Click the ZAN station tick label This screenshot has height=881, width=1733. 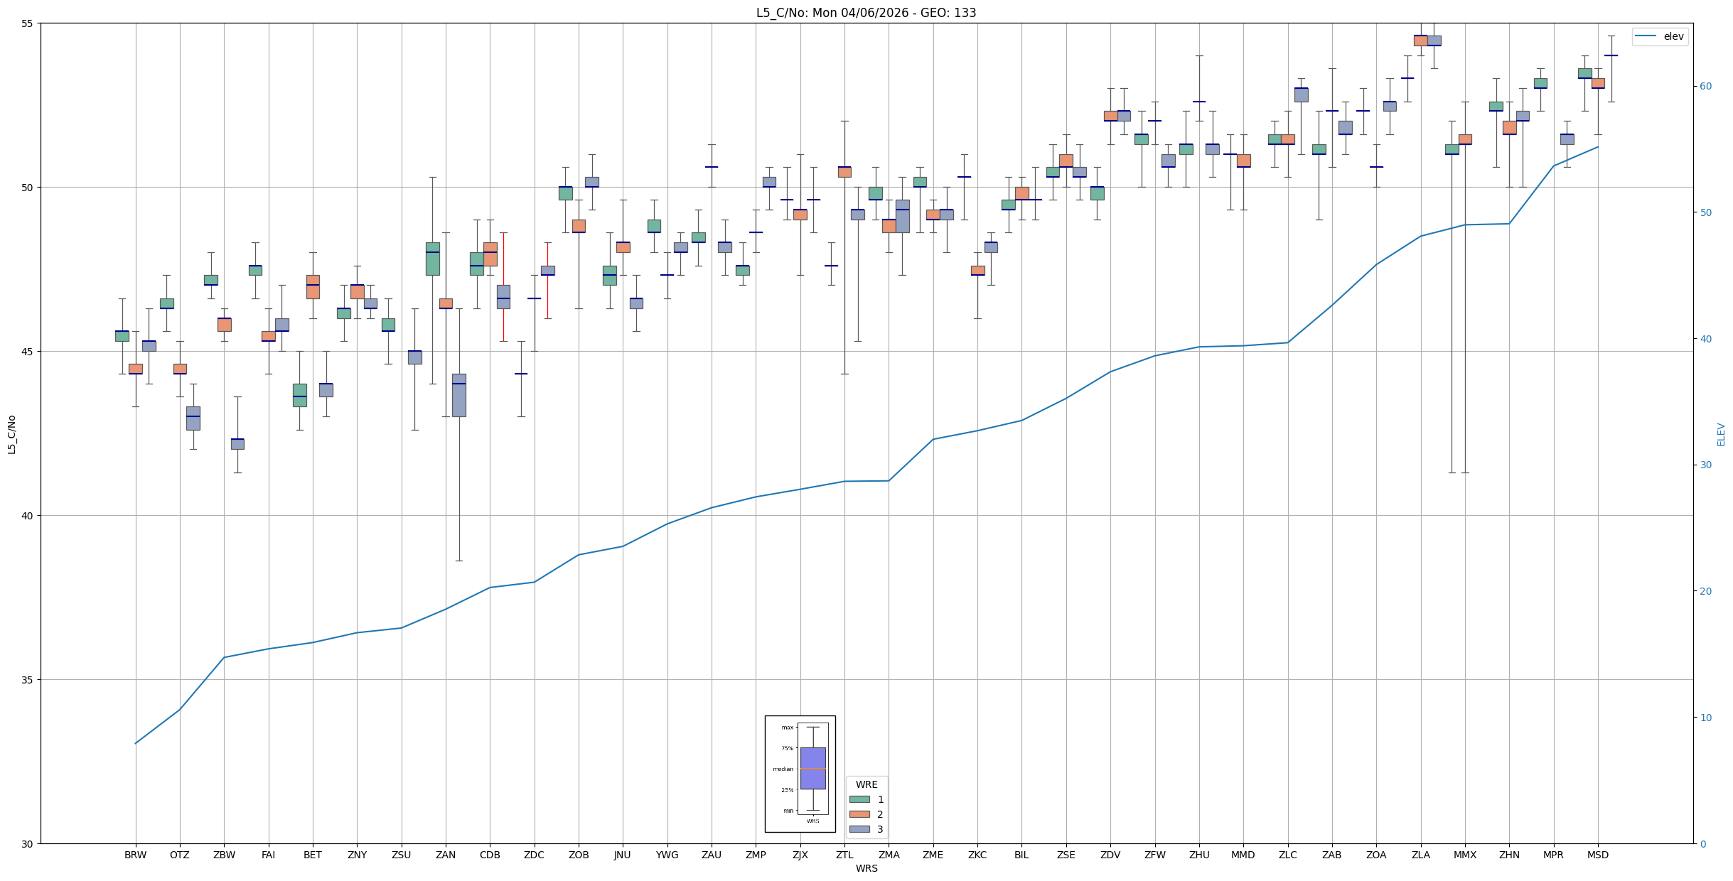(x=446, y=855)
